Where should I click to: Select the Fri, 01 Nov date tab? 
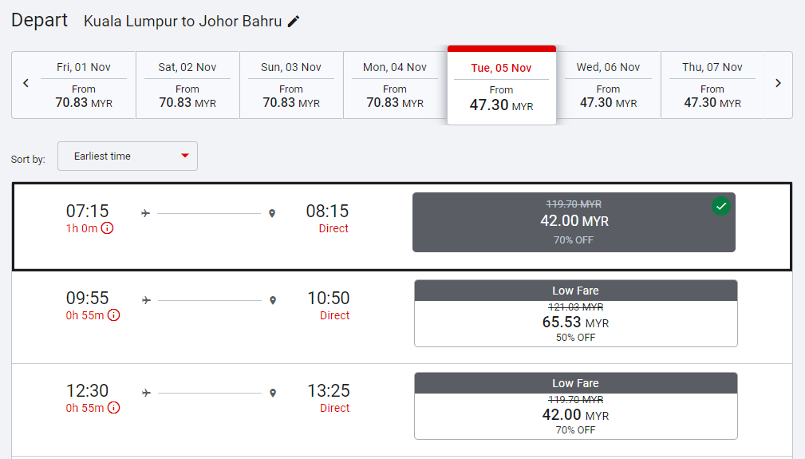click(x=84, y=85)
